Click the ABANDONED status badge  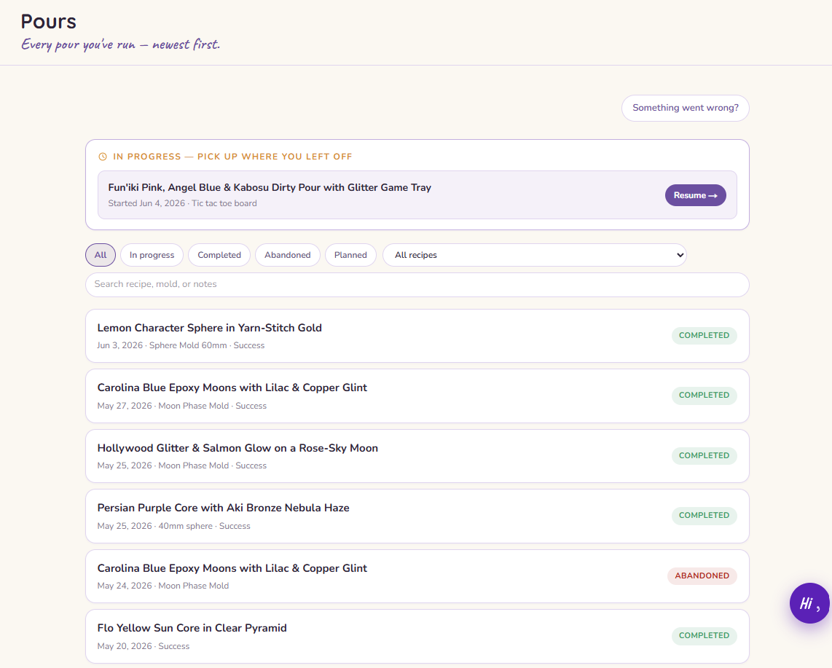(x=702, y=575)
